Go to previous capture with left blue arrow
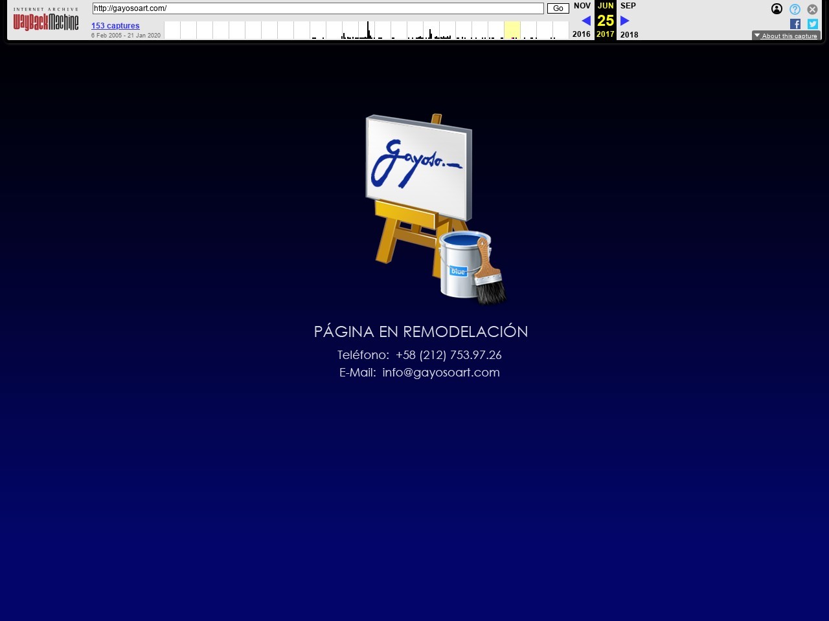This screenshot has width=829, height=621. tap(585, 21)
